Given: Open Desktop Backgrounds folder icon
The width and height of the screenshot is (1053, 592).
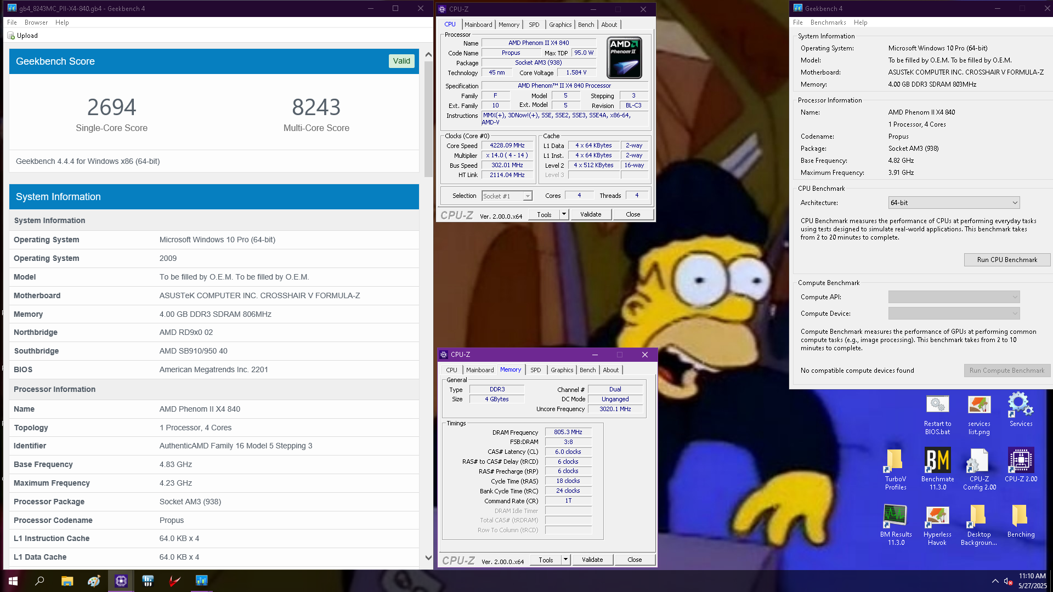Looking at the screenshot, I should point(979,525).
